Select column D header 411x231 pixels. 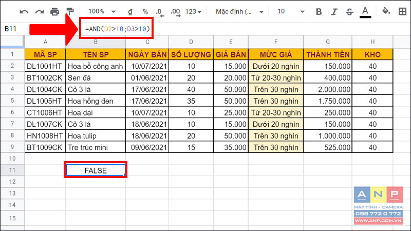(x=191, y=42)
